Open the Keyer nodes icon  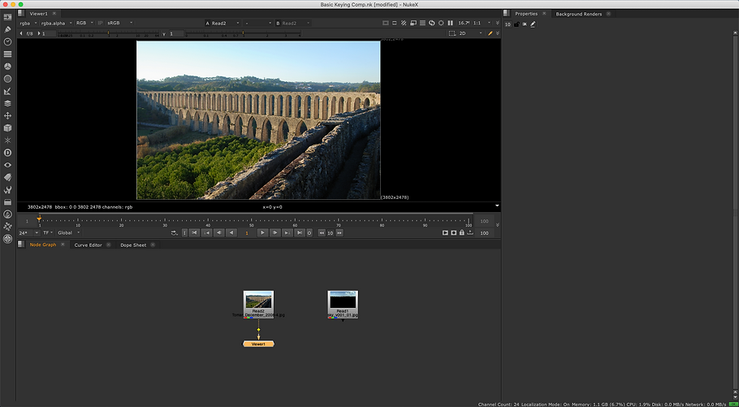(x=7, y=91)
